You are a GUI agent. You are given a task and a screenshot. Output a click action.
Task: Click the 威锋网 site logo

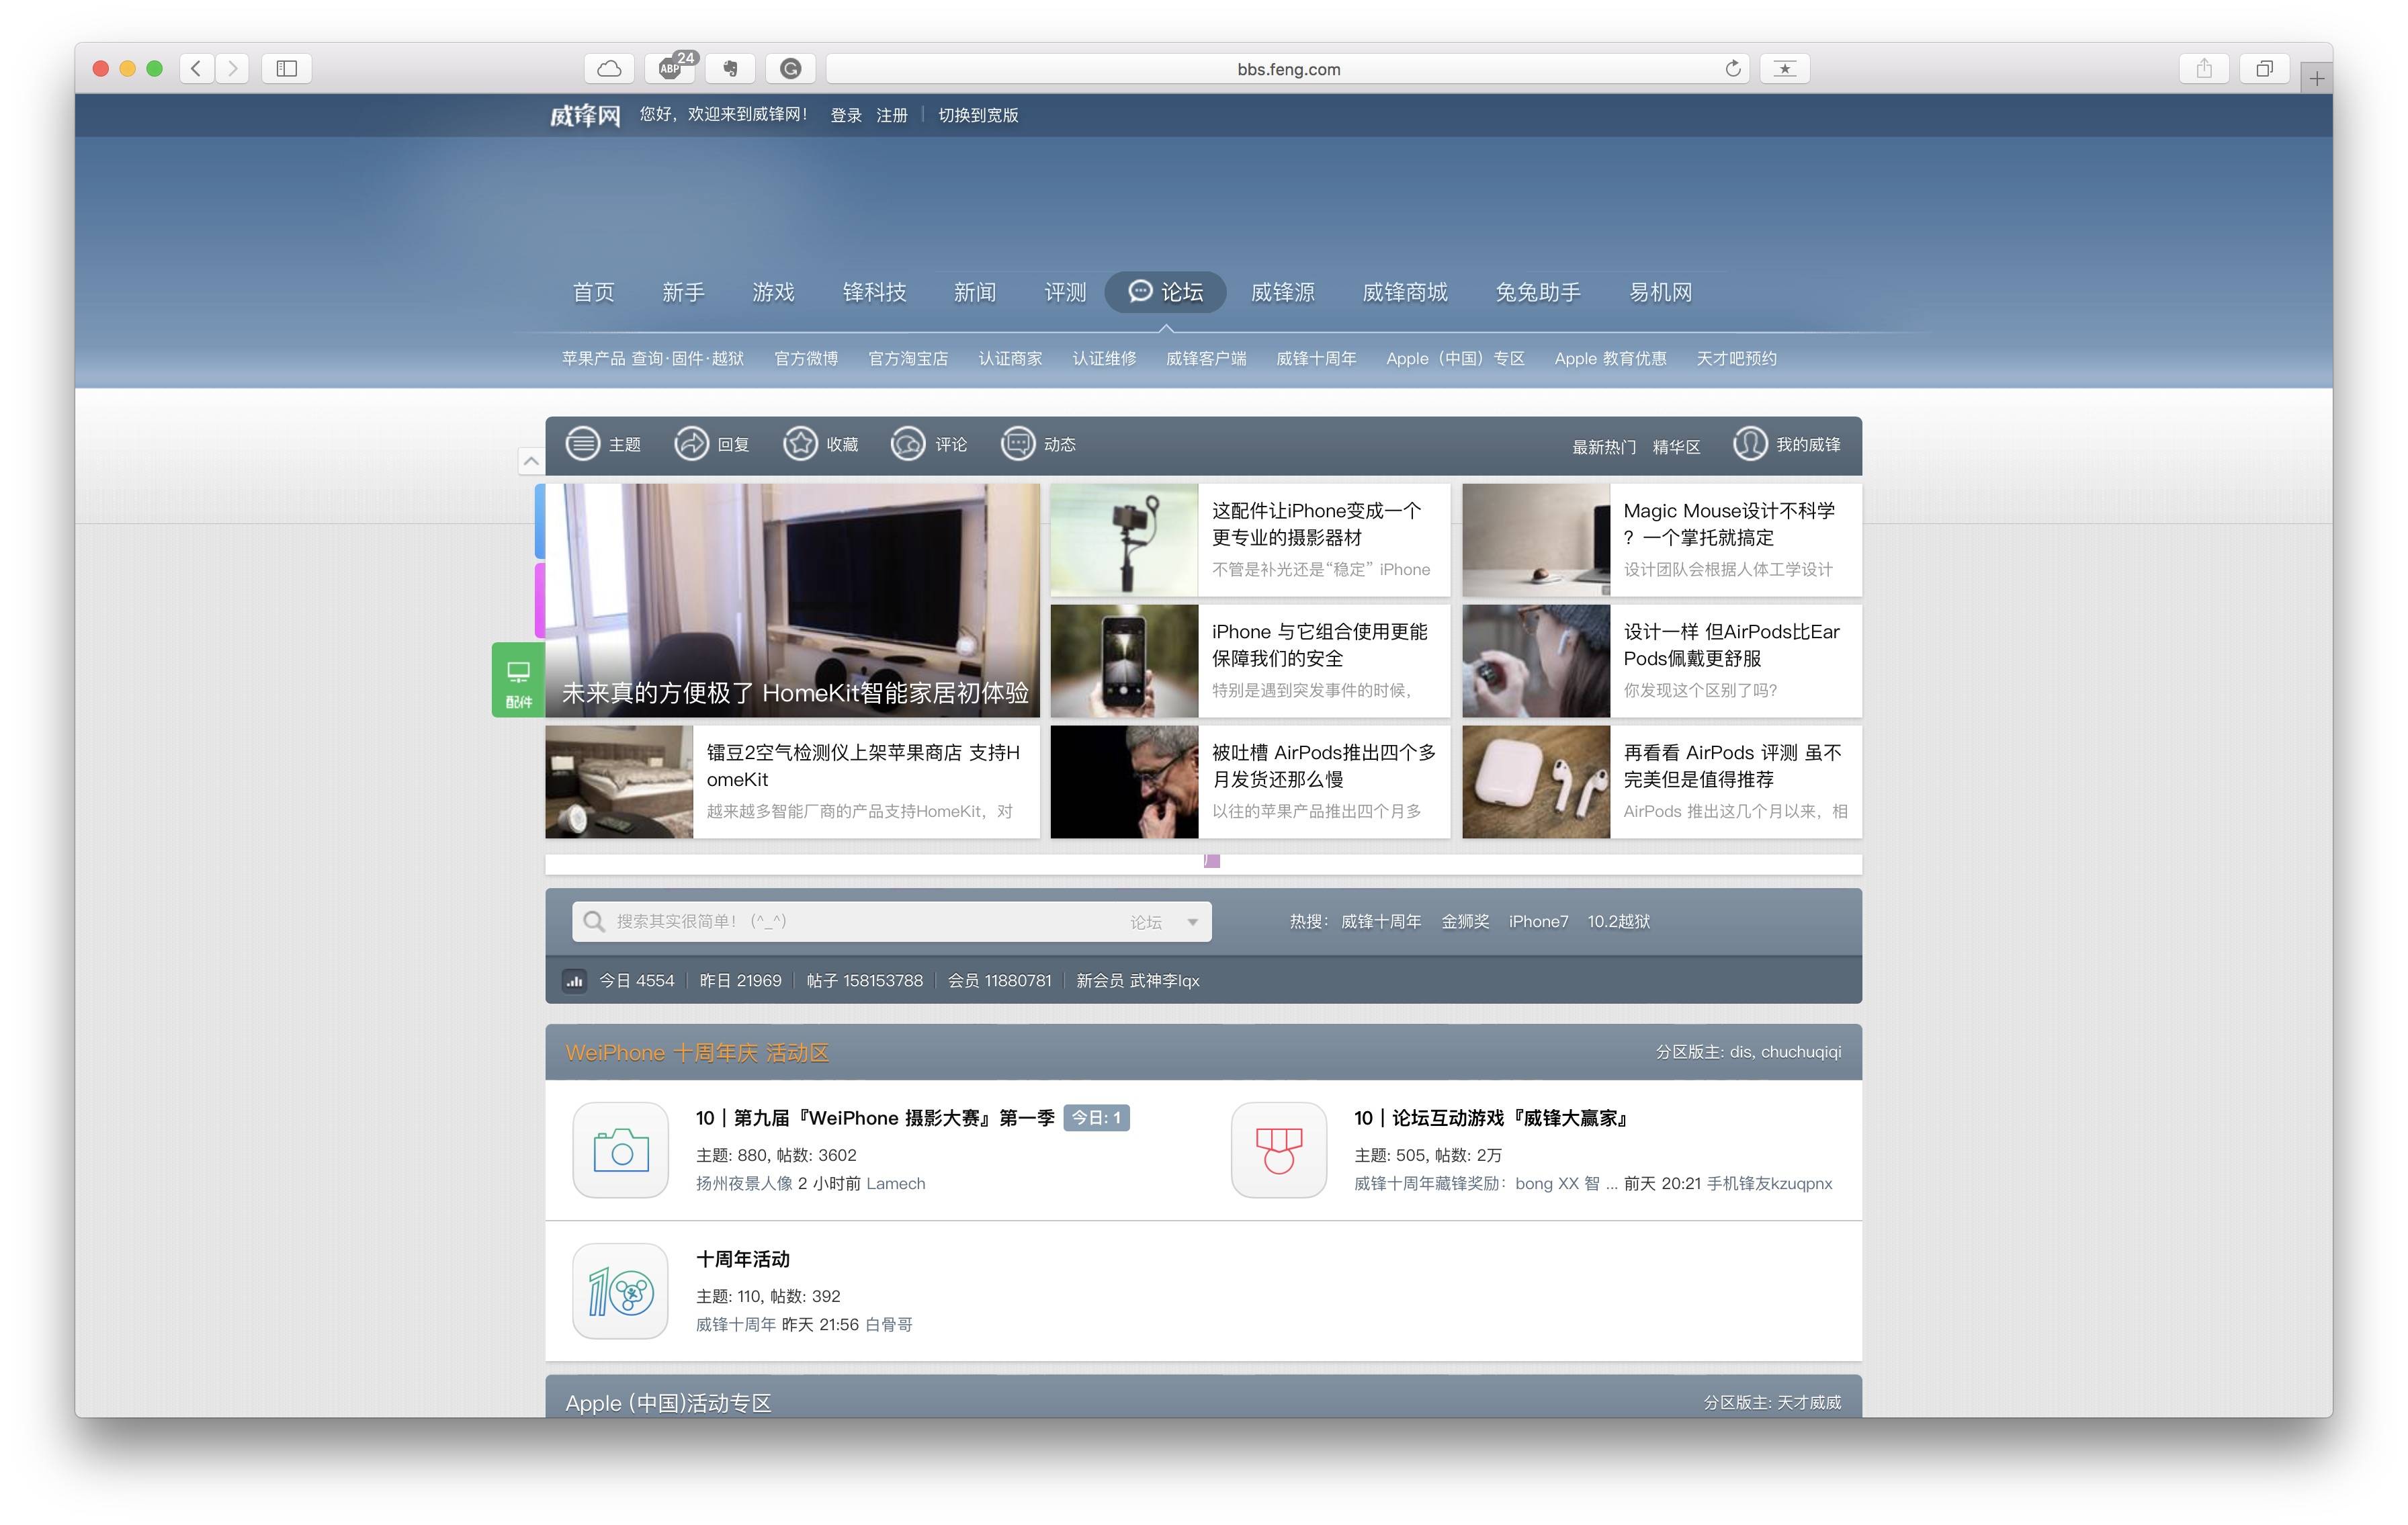585,116
